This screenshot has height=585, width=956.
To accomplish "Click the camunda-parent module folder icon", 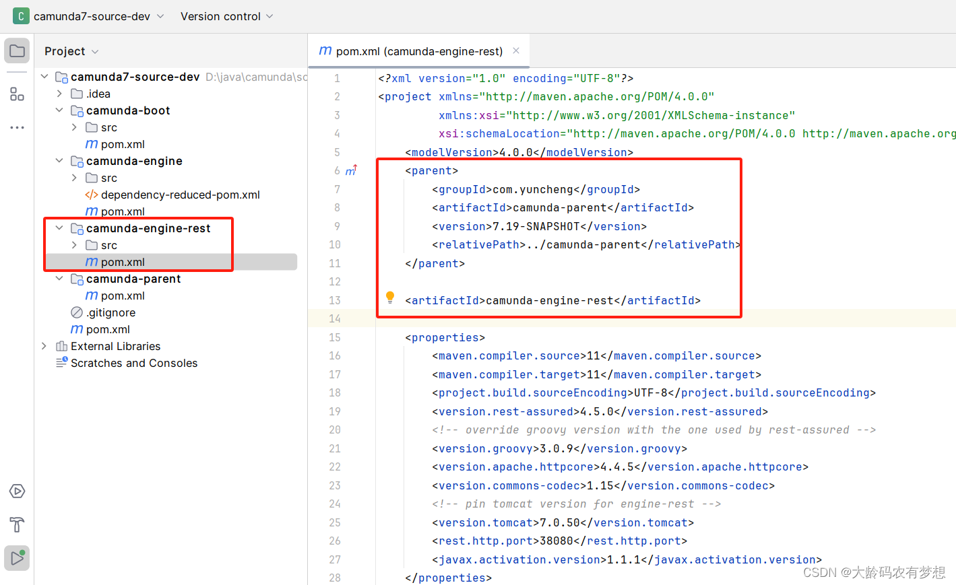I will tap(77, 279).
